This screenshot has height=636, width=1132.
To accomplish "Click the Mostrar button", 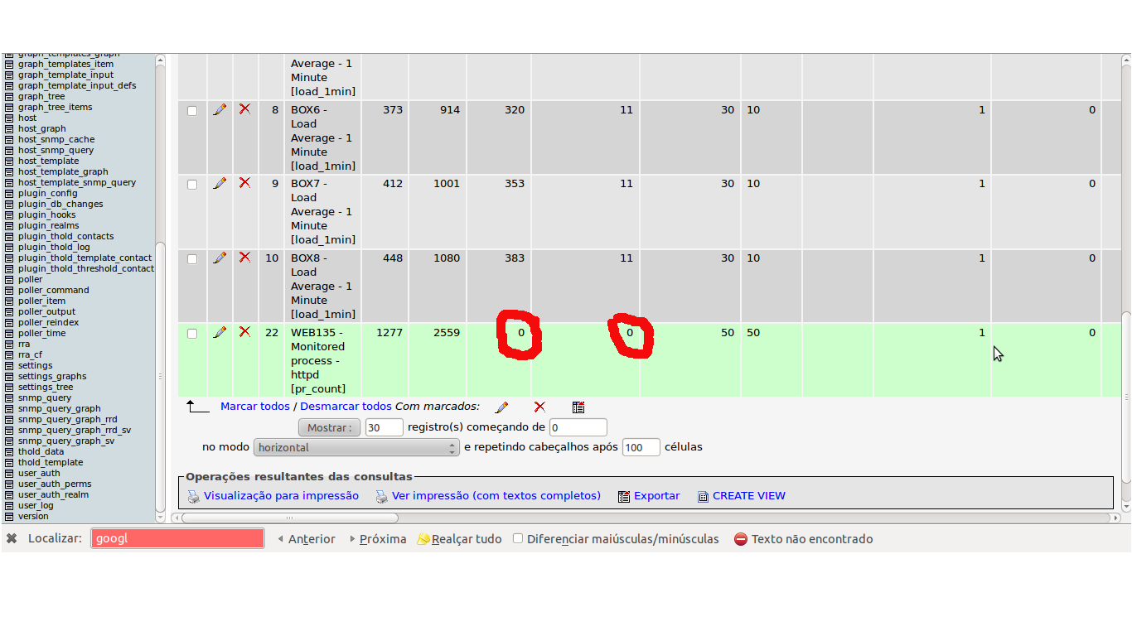I will tap(329, 427).
